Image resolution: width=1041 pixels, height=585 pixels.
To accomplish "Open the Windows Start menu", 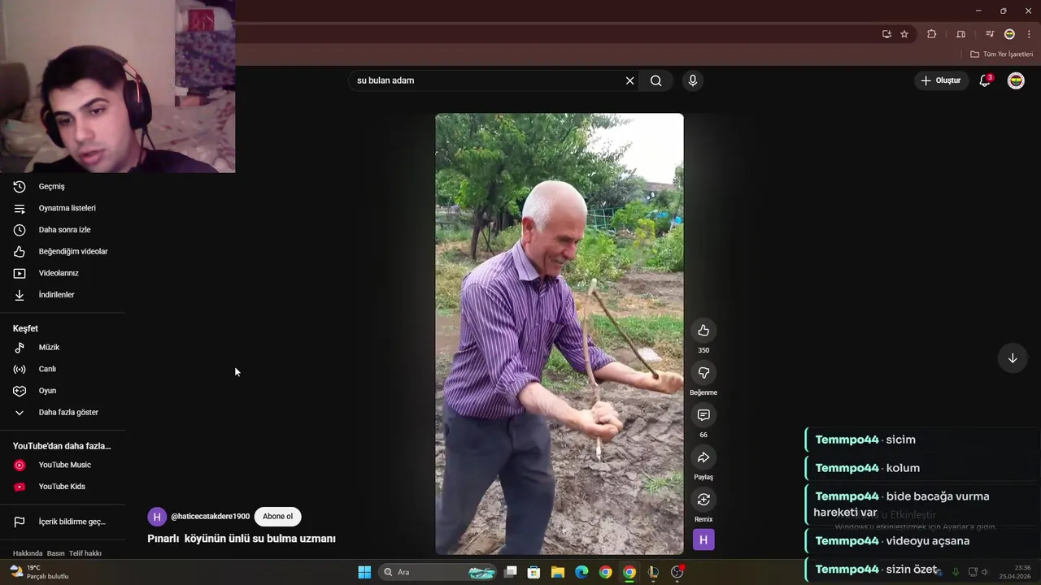I will pyautogui.click(x=364, y=572).
